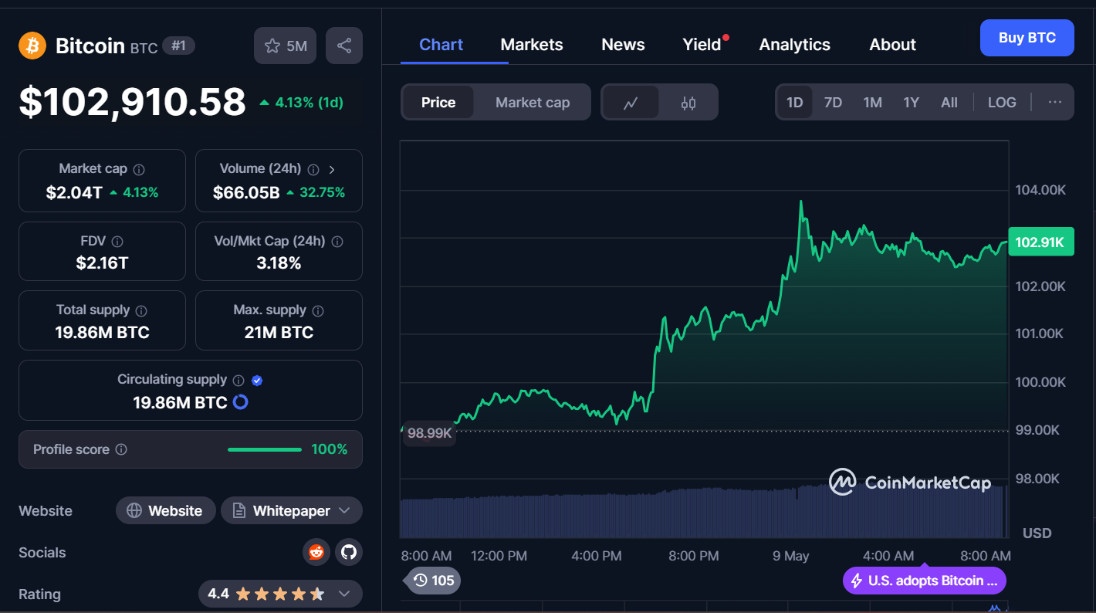Toggle LOG scale on chart
1096x613 pixels.
point(1002,102)
